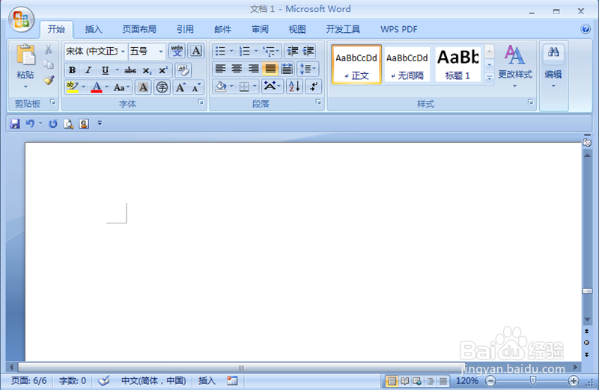Screen dimensions: 599x390
Task: Click the Copy icon
Action: [x=48, y=64]
